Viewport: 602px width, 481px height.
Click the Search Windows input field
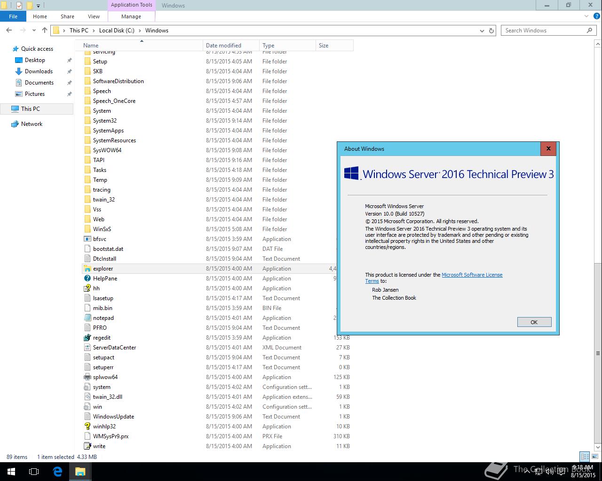[x=544, y=31]
